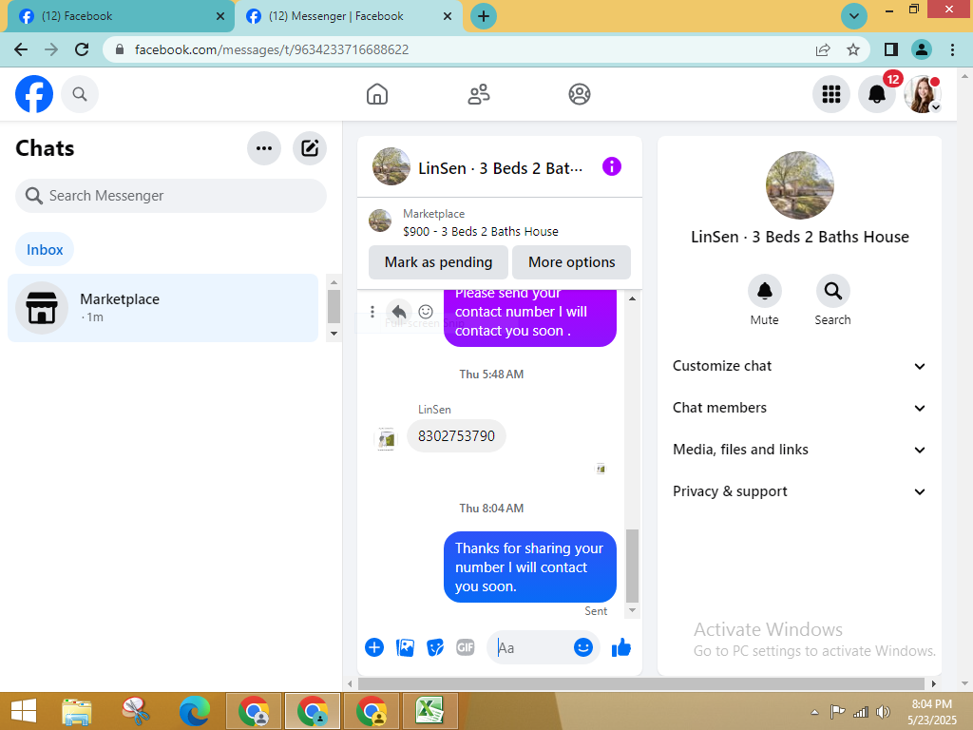Open Microsoft Edge from taskbar
Viewport: 973px width, 730px height.
[x=195, y=711]
